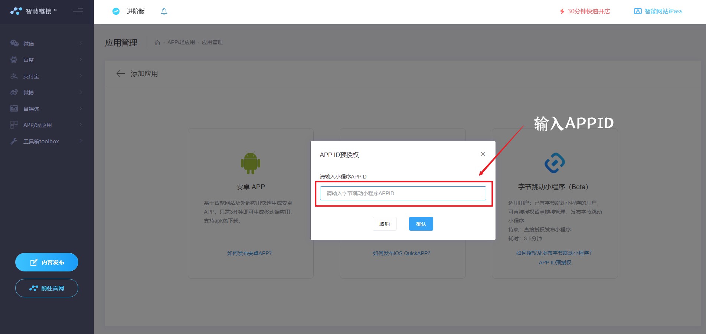Viewport: 706px width, 334px height.
Task: Open the APP/轻应用 sidebar menu
Action: coord(47,125)
